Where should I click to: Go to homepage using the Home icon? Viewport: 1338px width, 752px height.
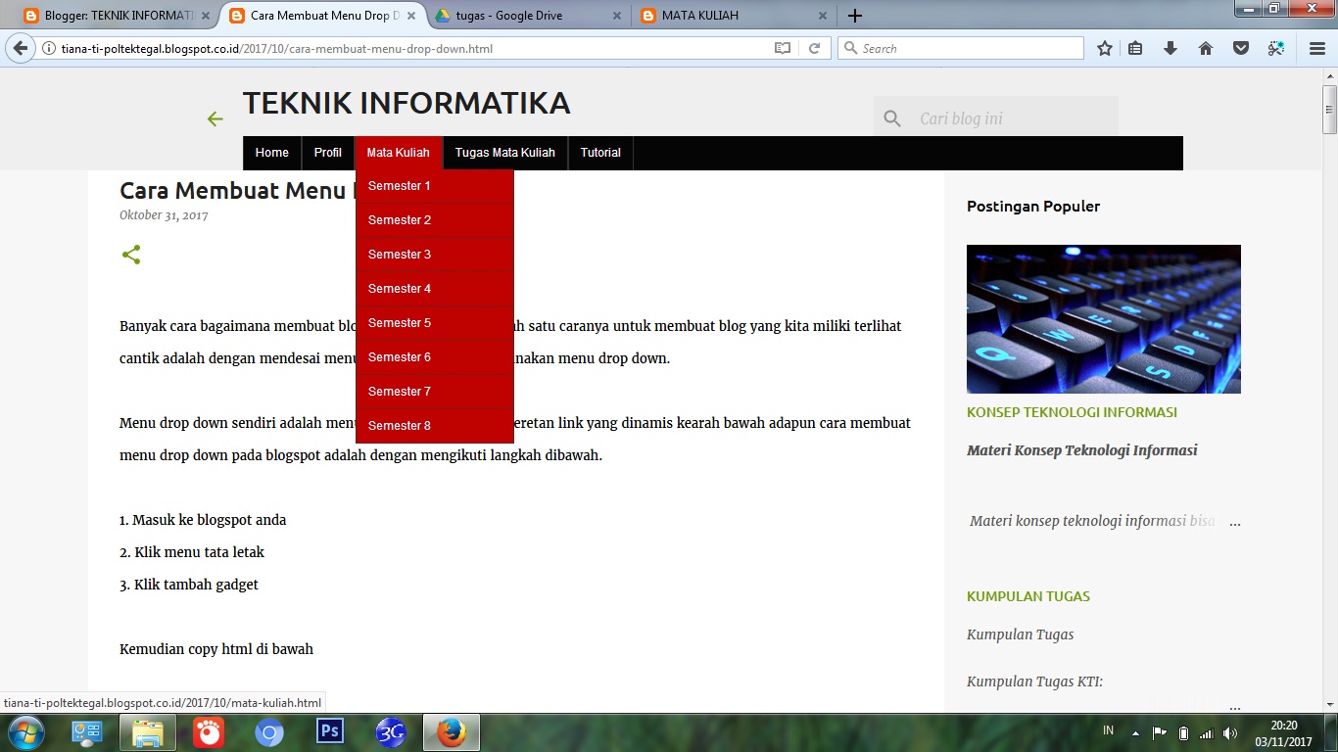[x=1205, y=47]
